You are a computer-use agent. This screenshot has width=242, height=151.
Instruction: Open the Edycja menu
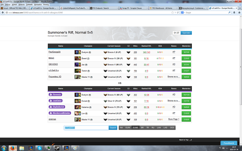pyautogui.click(x=8, y=5)
